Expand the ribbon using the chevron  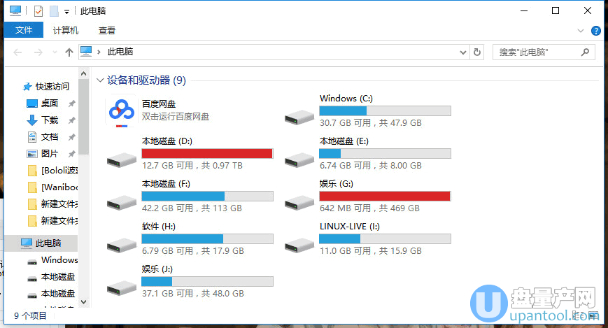[x=580, y=31]
